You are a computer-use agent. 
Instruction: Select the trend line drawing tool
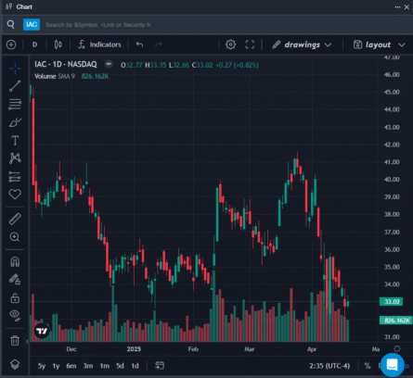15,86
